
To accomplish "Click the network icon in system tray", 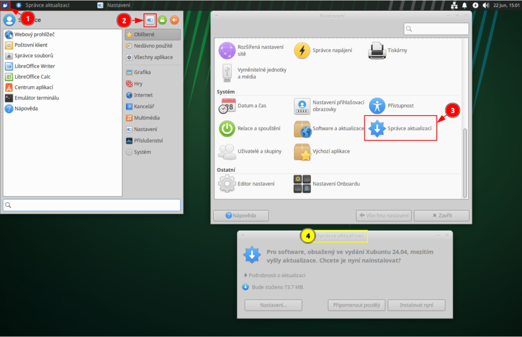I will (454, 5).
